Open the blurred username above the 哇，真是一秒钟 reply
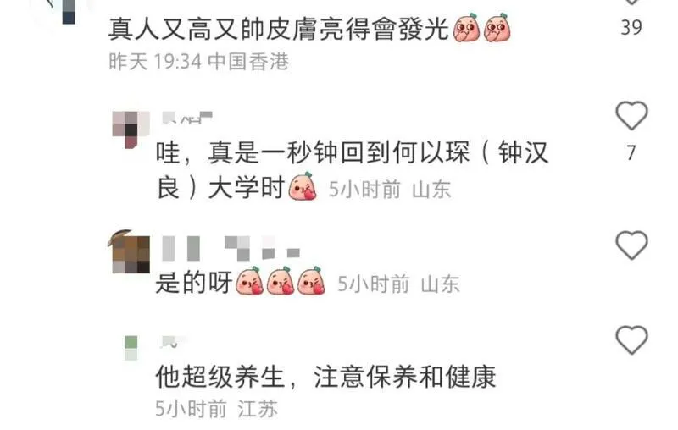This screenshot has width=678, height=430. 186,118
